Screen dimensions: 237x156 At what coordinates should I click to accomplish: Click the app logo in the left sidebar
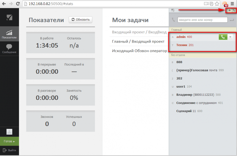pyautogui.click(x=9, y=18)
